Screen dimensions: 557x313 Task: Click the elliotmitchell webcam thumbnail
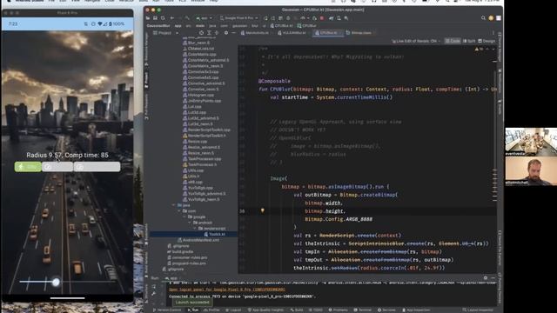531,170
